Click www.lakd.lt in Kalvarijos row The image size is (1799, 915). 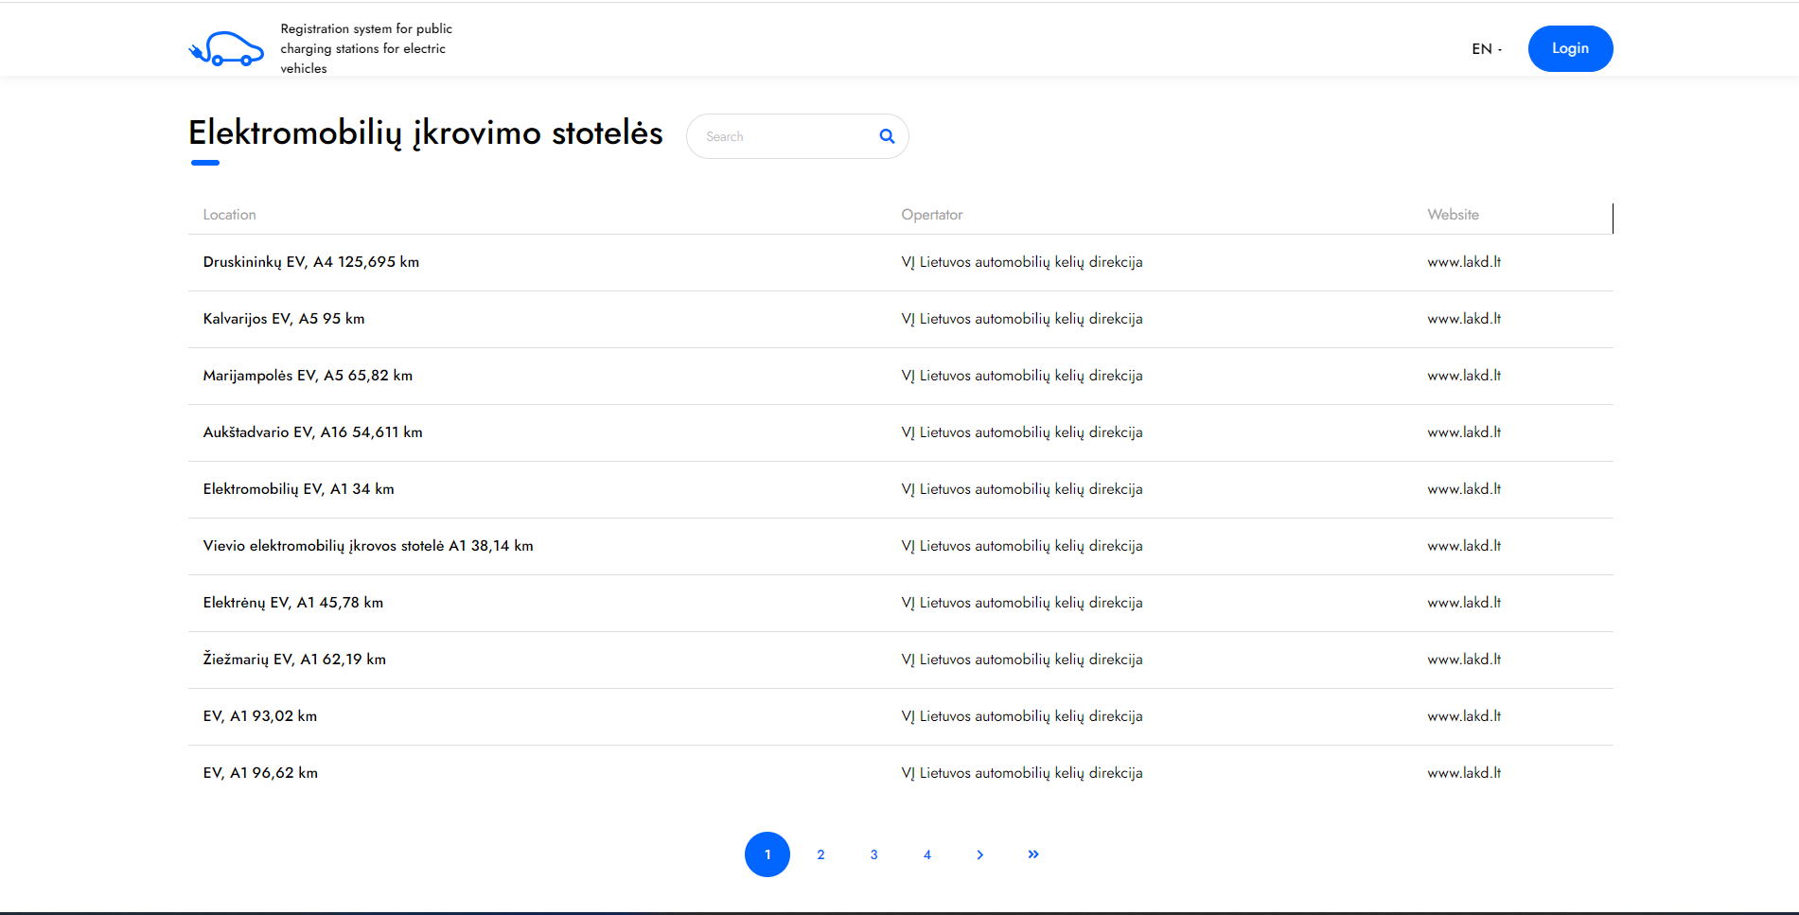coord(1464,319)
